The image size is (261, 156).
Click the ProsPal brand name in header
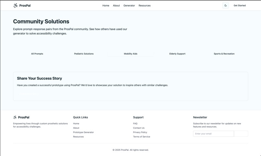(x=25, y=6)
